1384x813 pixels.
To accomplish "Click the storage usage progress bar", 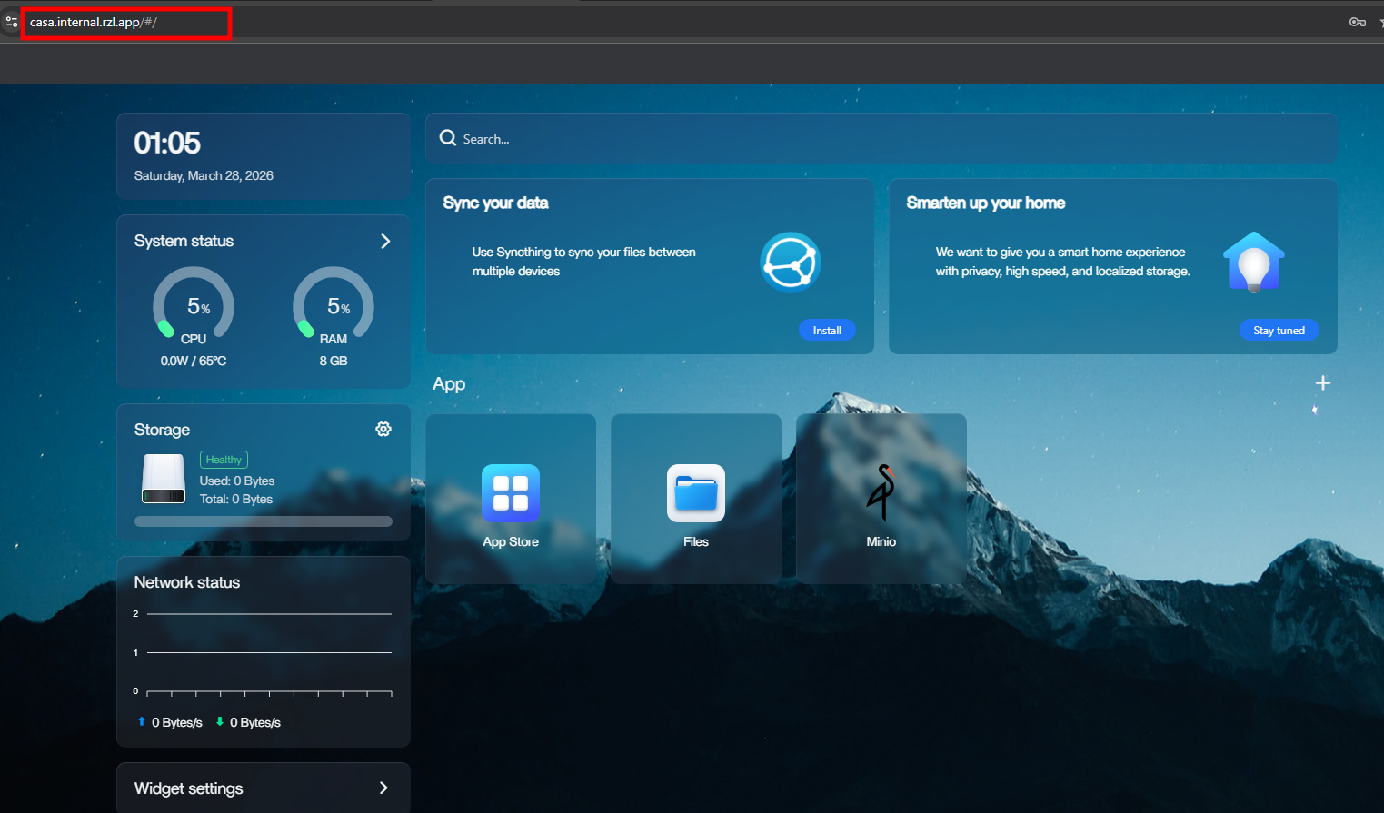I will coord(263,521).
